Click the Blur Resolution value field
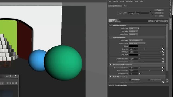The height and width of the screenshot is (97, 173). (x=134, y=74)
